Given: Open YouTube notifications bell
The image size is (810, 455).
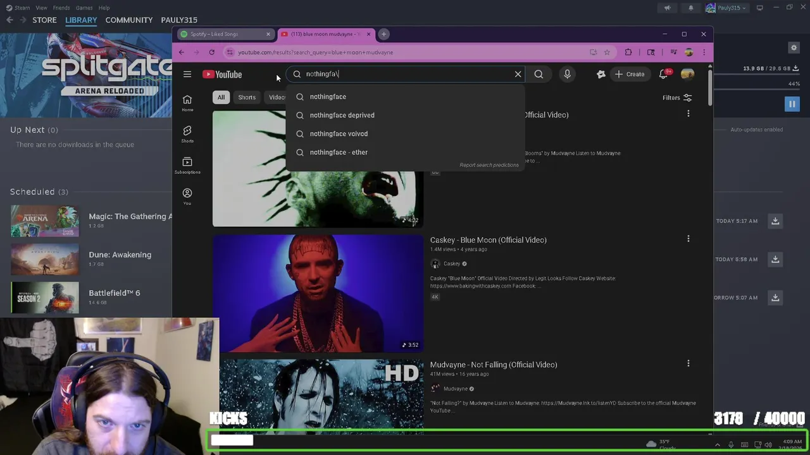Looking at the screenshot, I should click(x=663, y=74).
